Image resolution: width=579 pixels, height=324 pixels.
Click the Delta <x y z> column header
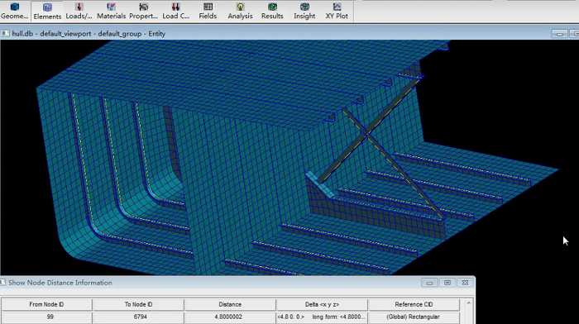[322, 304]
